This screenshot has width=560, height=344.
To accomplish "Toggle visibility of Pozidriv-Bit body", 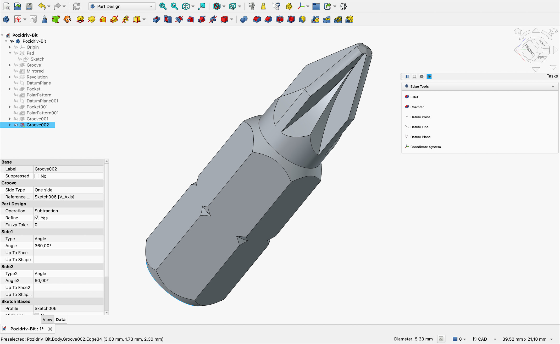I will [12, 41].
